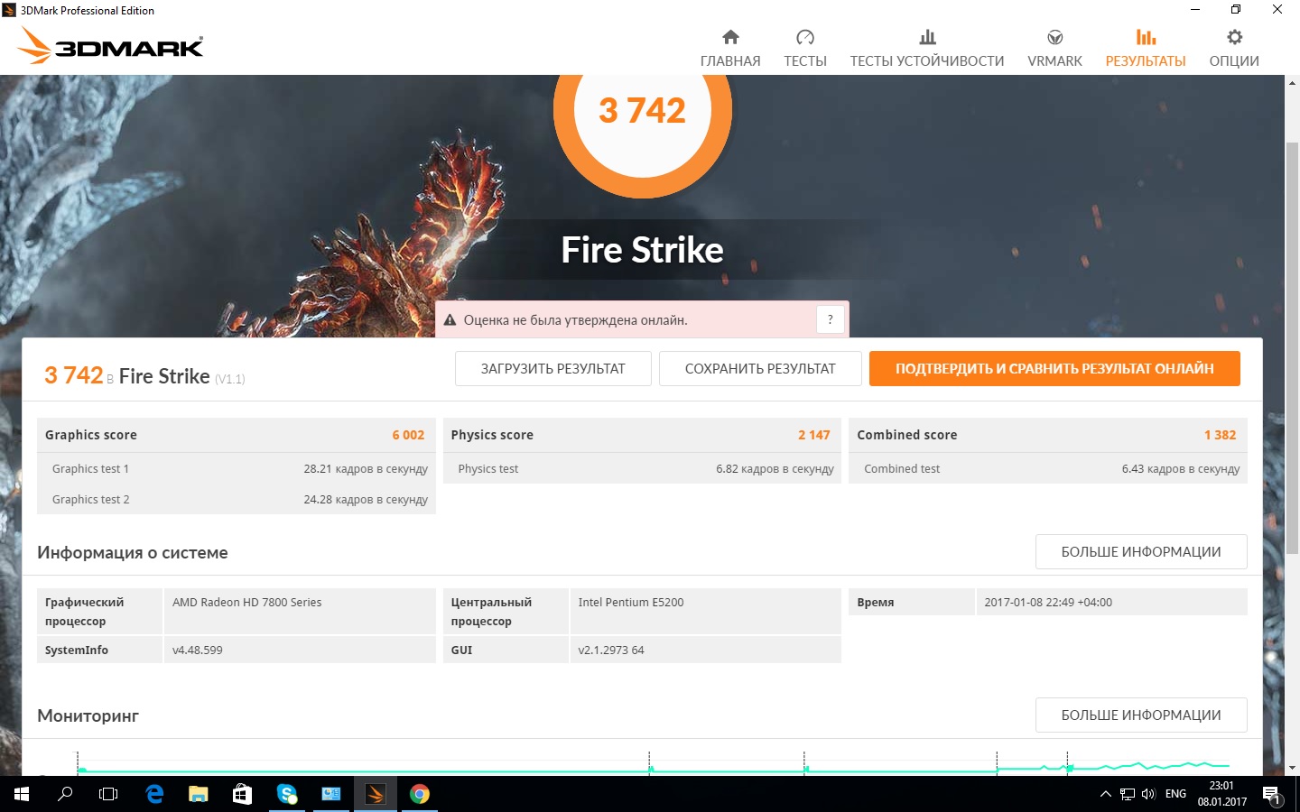Click the VRMark logo icon

click(1054, 37)
